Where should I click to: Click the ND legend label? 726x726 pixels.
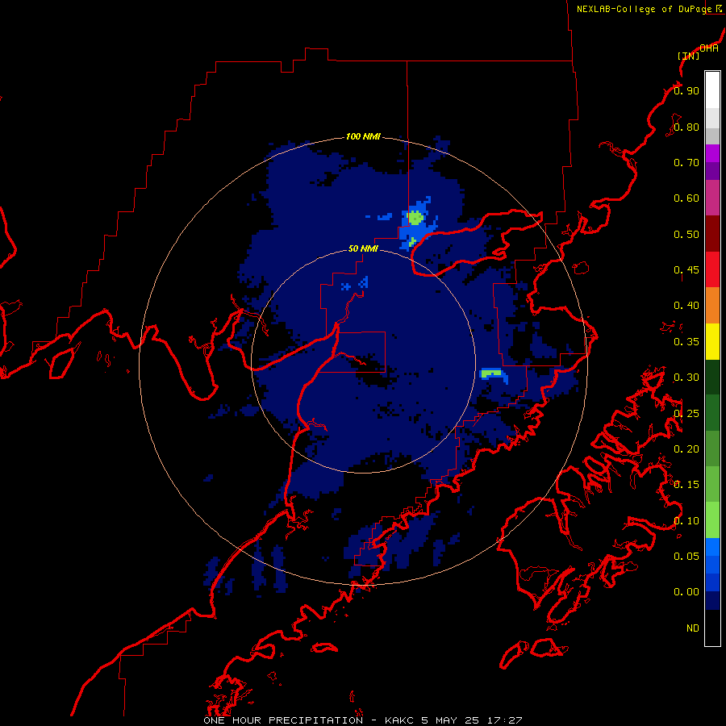(693, 628)
